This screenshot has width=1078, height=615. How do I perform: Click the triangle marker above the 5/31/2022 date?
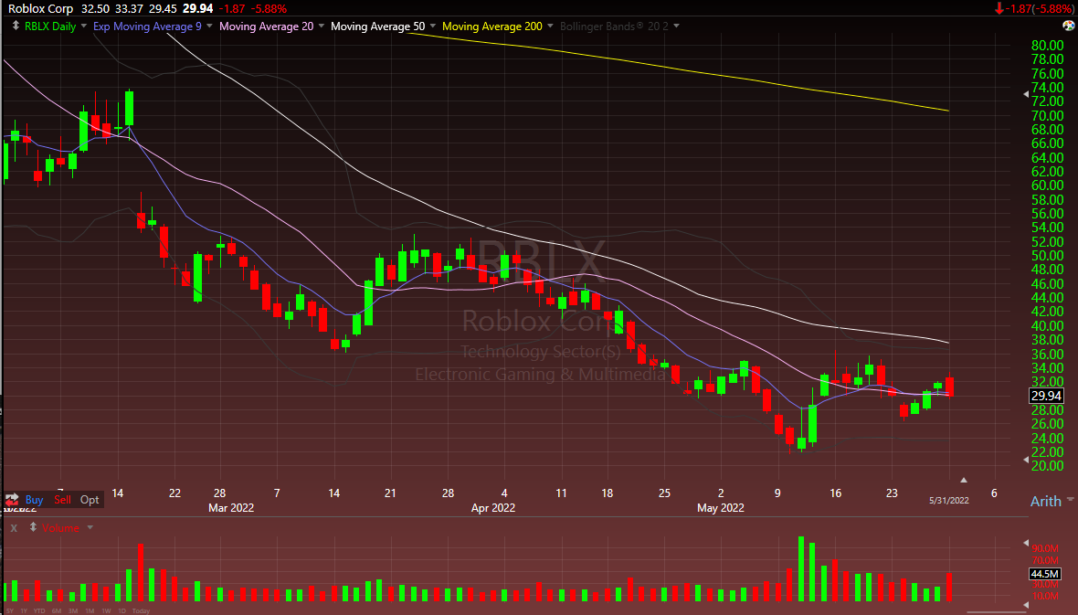tap(963, 480)
